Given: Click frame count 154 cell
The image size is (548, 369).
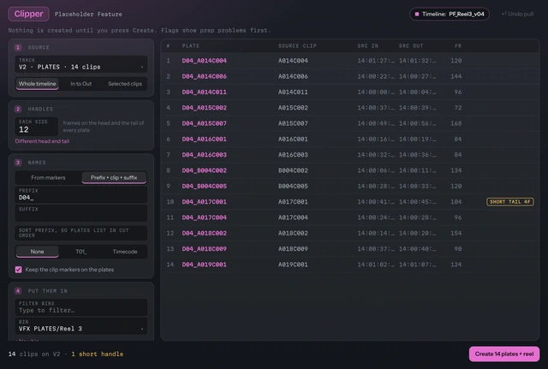Looking at the screenshot, I should tap(456, 233).
